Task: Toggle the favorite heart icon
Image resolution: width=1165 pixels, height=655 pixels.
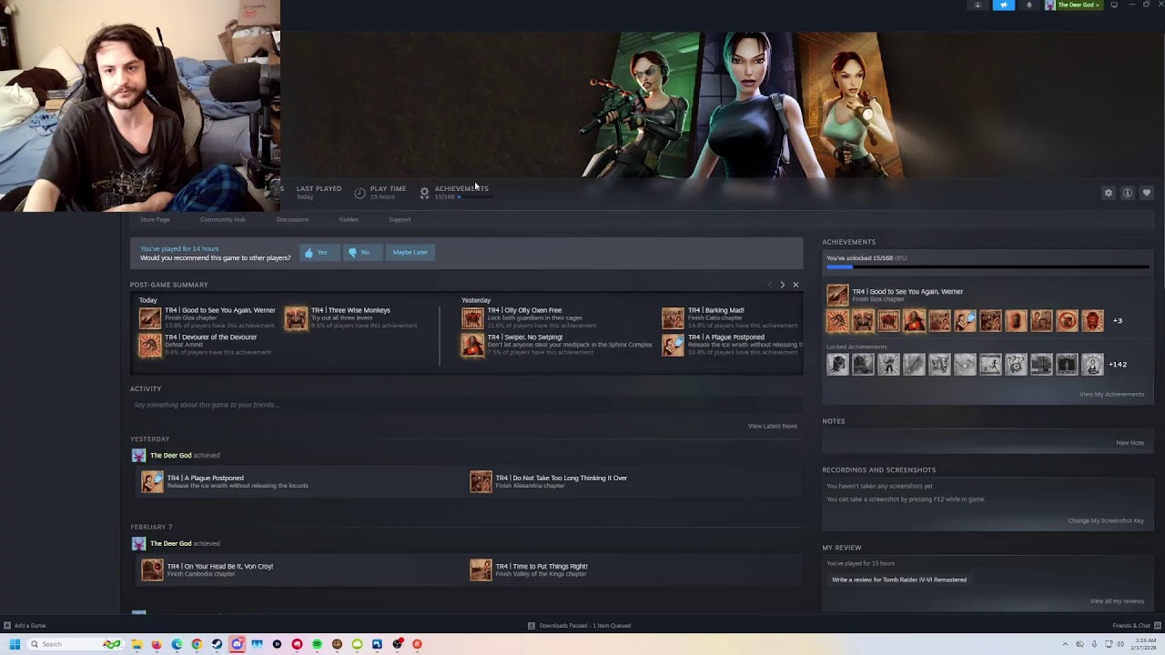Action: [1146, 193]
